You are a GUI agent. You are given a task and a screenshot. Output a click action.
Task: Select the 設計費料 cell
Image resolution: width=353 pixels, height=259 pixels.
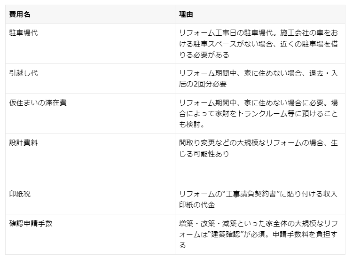click(24, 143)
